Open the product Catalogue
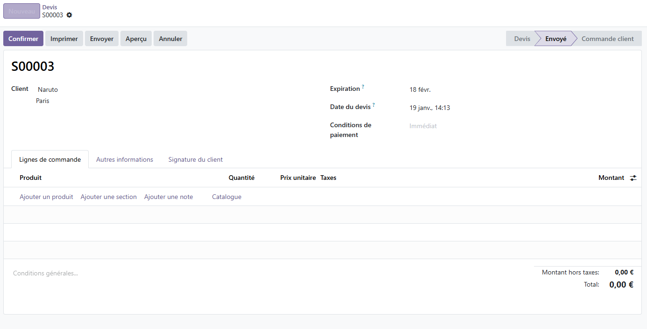The height and width of the screenshot is (329, 647). pyautogui.click(x=226, y=197)
